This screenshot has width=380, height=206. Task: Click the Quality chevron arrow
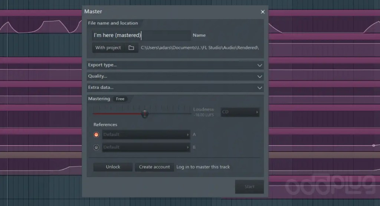(x=259, y=76)
